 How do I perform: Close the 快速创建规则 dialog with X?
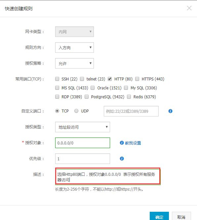[189, 8]
